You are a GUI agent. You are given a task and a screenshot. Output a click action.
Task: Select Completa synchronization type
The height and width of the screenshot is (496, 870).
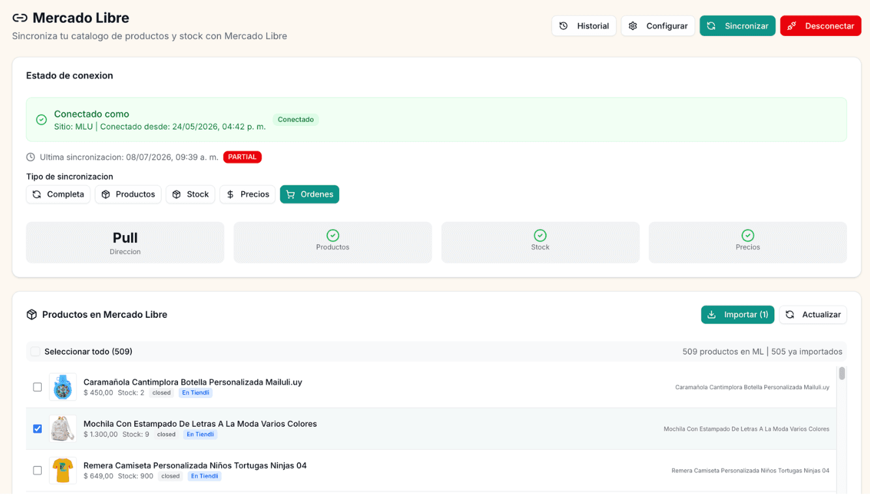coord(58,194)
